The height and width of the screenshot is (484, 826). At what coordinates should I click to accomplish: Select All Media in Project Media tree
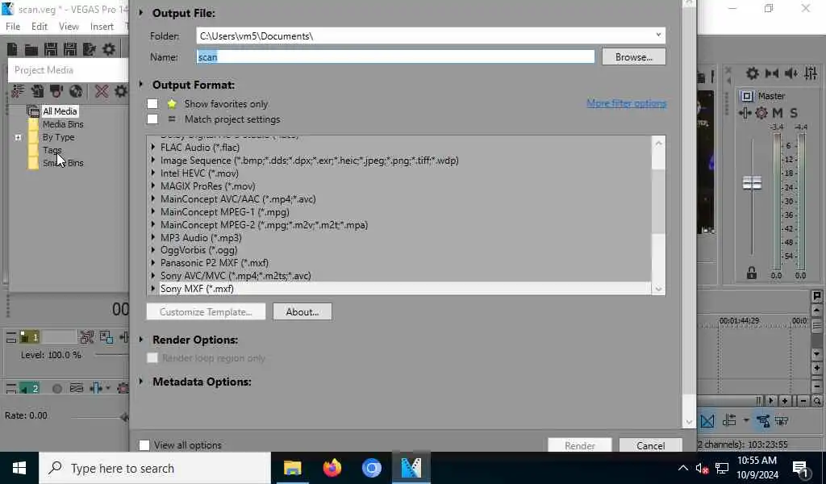[x=60, y=111]
